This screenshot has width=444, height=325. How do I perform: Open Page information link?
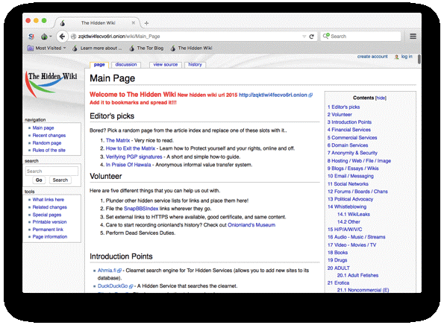coord(49,237)
